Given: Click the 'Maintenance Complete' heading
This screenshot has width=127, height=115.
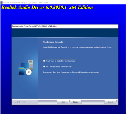Looking at the screenshot, I should [53, 42].
